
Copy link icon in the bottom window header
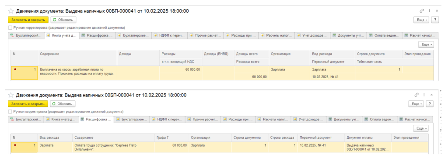(x=416, y=95)
